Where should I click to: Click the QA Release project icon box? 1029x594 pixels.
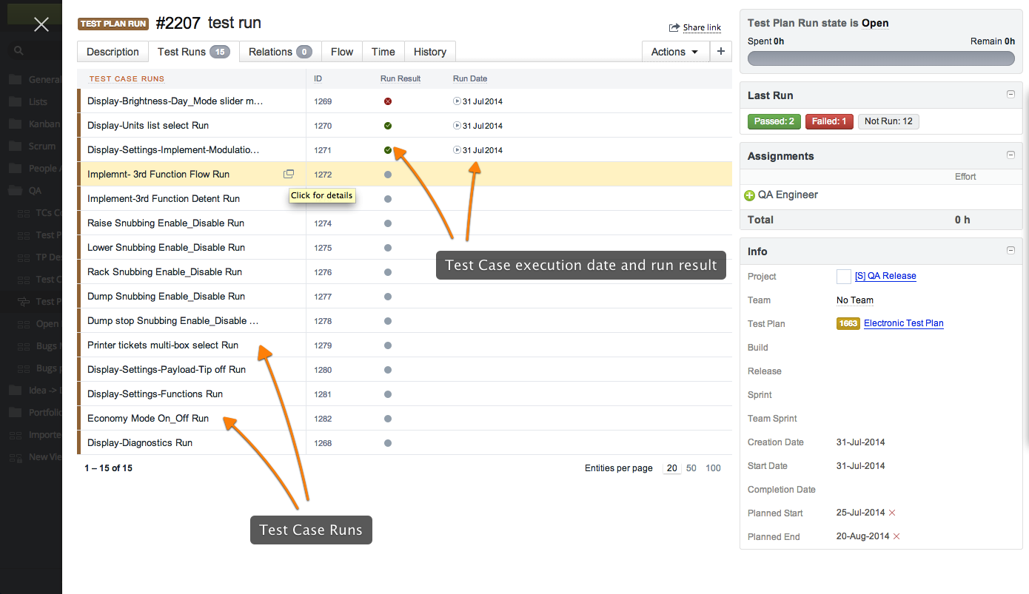(x=843, y=276)
